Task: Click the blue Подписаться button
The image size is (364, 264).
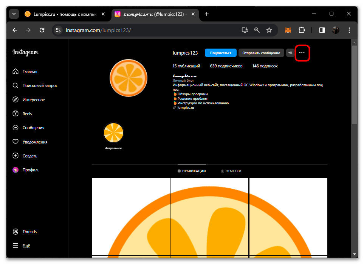Action: 220,53
